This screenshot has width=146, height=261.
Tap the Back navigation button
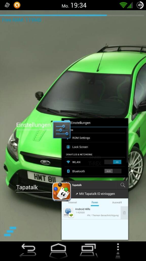(28, 251)
